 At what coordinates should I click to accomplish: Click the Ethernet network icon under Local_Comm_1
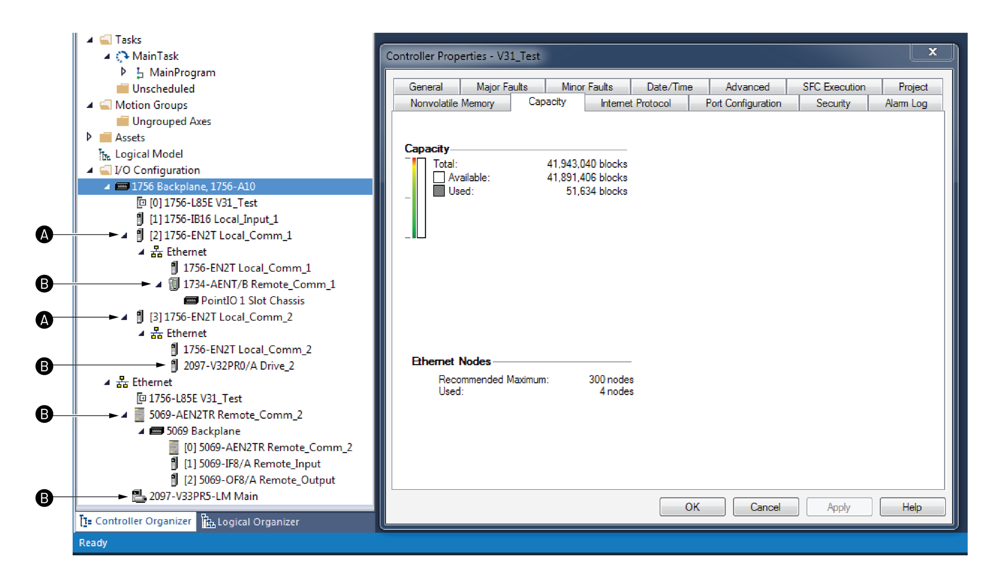coord(157,251)
